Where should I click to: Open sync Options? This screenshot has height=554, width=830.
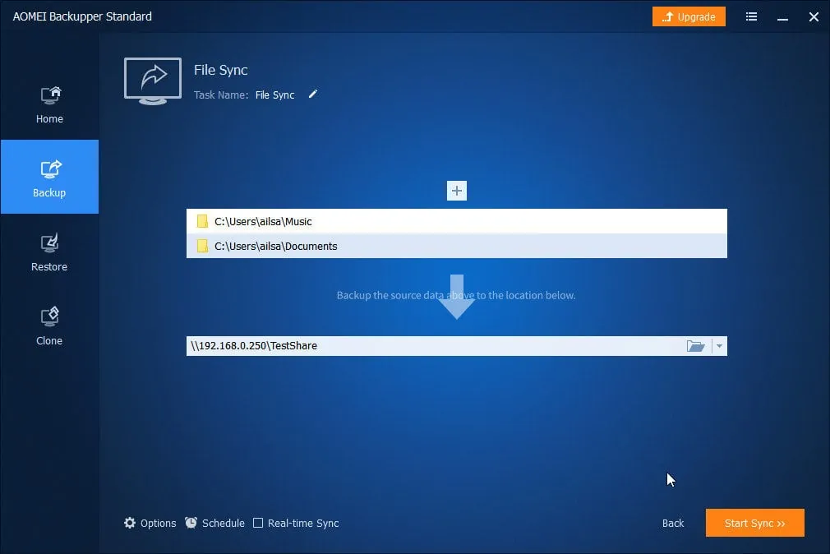click(150, 524)
